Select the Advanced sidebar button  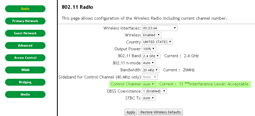pyautogui.click(x=25, y=45)
